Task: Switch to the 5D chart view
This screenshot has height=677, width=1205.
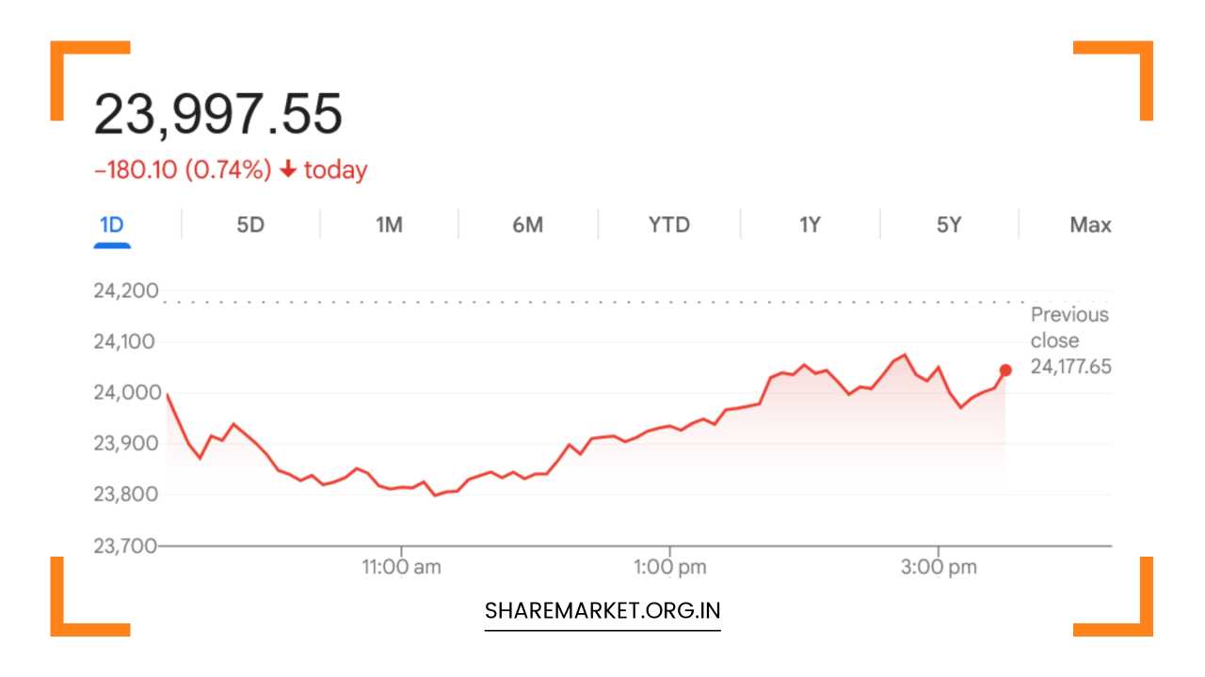Action: click(250, 225)
